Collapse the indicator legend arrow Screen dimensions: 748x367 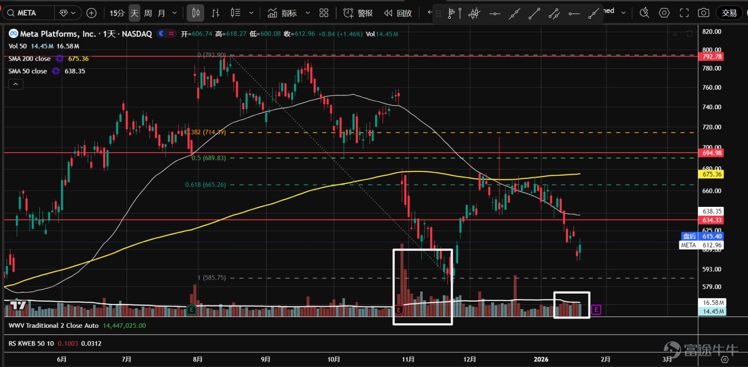[x=15, y=84]
